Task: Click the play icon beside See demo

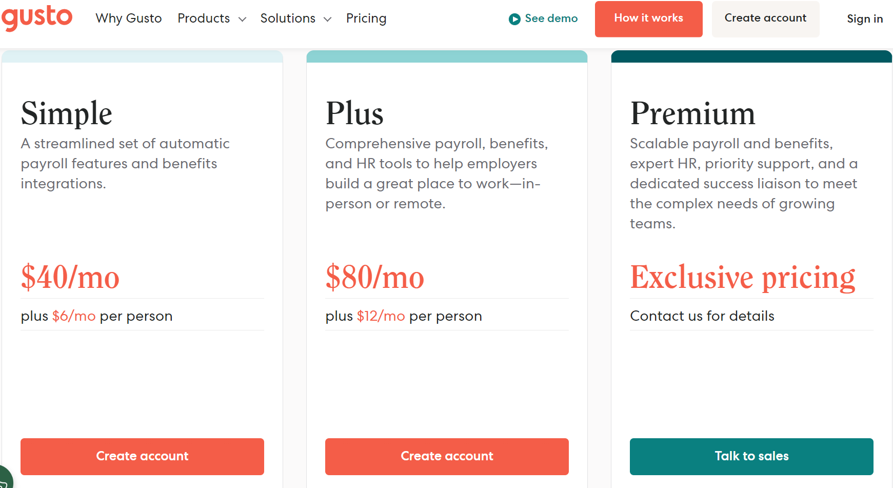Action: 514,19
